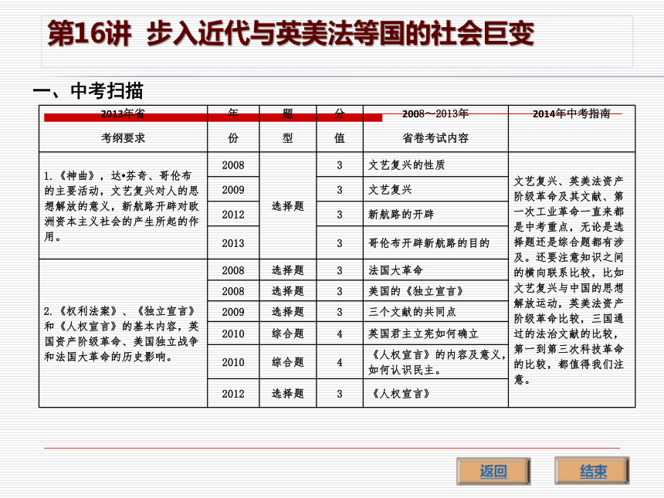Click the 选择题 cell beside 法国大革命
The height and width of the screenshot is (498, 664).
point(288,269)
